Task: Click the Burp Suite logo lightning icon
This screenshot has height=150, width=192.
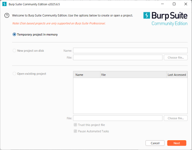Action: (x=147, y=15)
